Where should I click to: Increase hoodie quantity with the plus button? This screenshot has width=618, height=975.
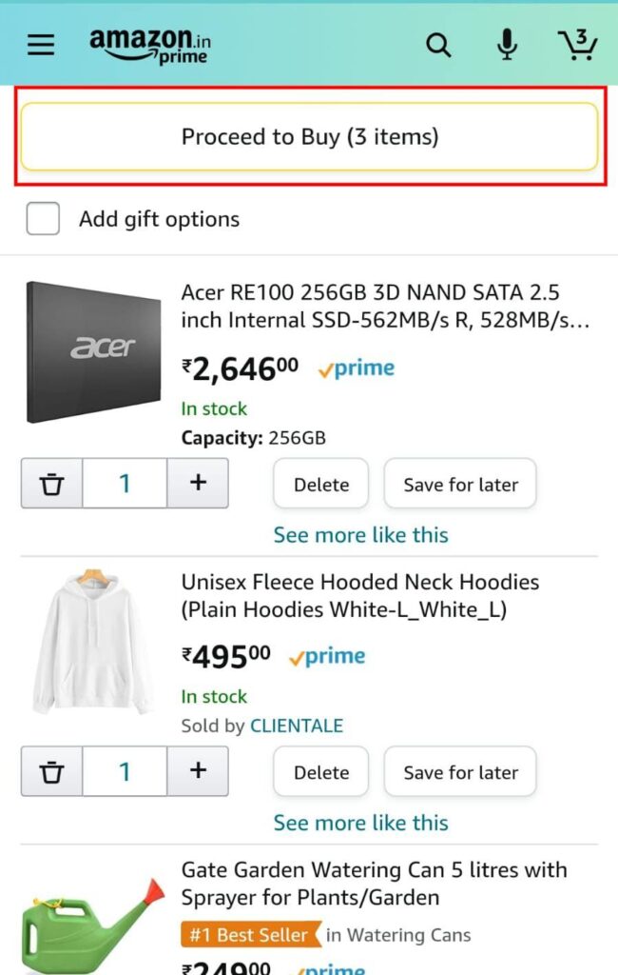tap(198, 771)
